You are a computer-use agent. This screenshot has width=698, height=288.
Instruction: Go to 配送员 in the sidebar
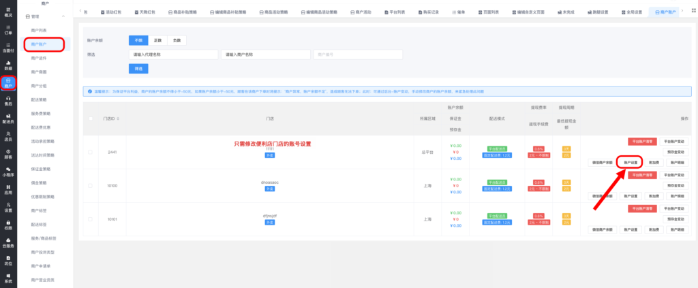(8, 118)
